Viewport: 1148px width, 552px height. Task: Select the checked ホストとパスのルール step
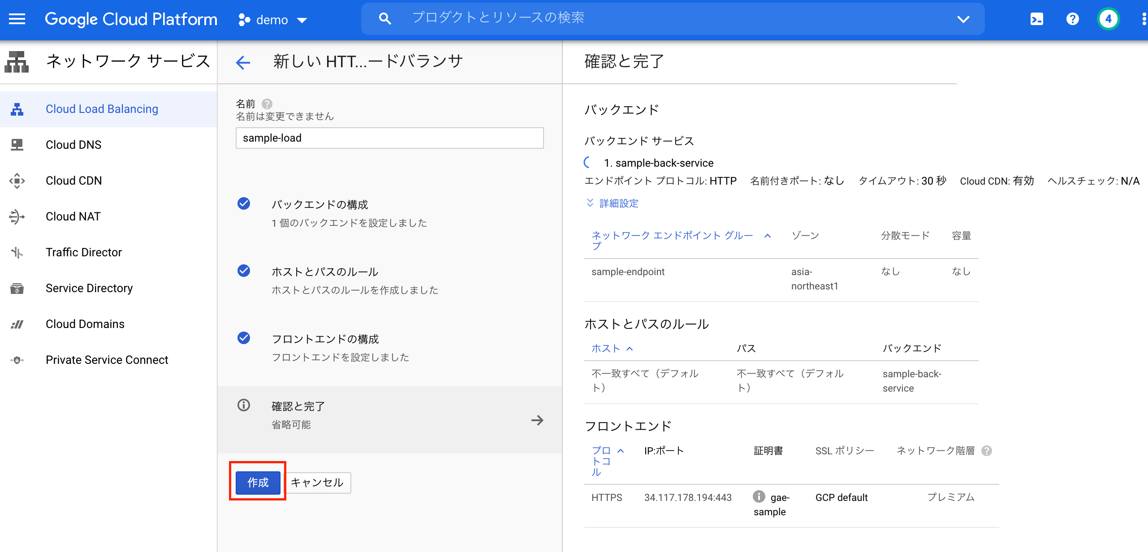[x=324, y=272]
